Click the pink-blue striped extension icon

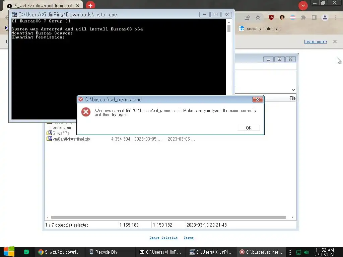coord(293,17)
